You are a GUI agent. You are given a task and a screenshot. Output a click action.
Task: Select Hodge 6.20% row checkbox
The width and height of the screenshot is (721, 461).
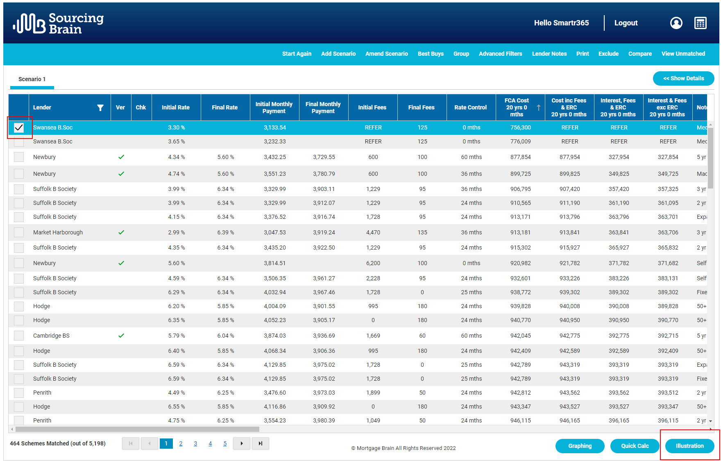(x=19, y=306)
